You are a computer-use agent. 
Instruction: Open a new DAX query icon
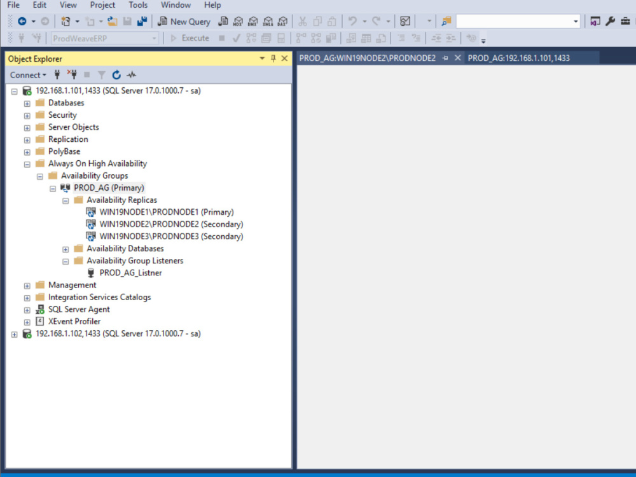pyautogui.click(x=283, y=21)
